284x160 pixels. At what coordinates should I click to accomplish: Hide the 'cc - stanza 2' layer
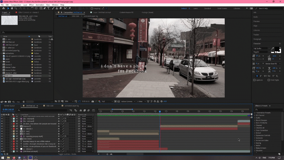click(2, 129)
